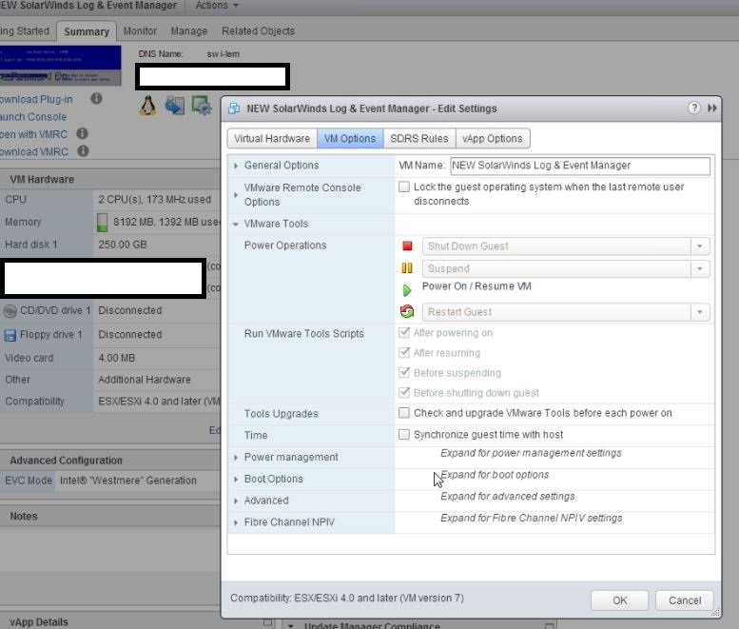Click the Launch Console link
This screenshot has height=629, width=739.
pyautogui.click(x=33, y=117)
